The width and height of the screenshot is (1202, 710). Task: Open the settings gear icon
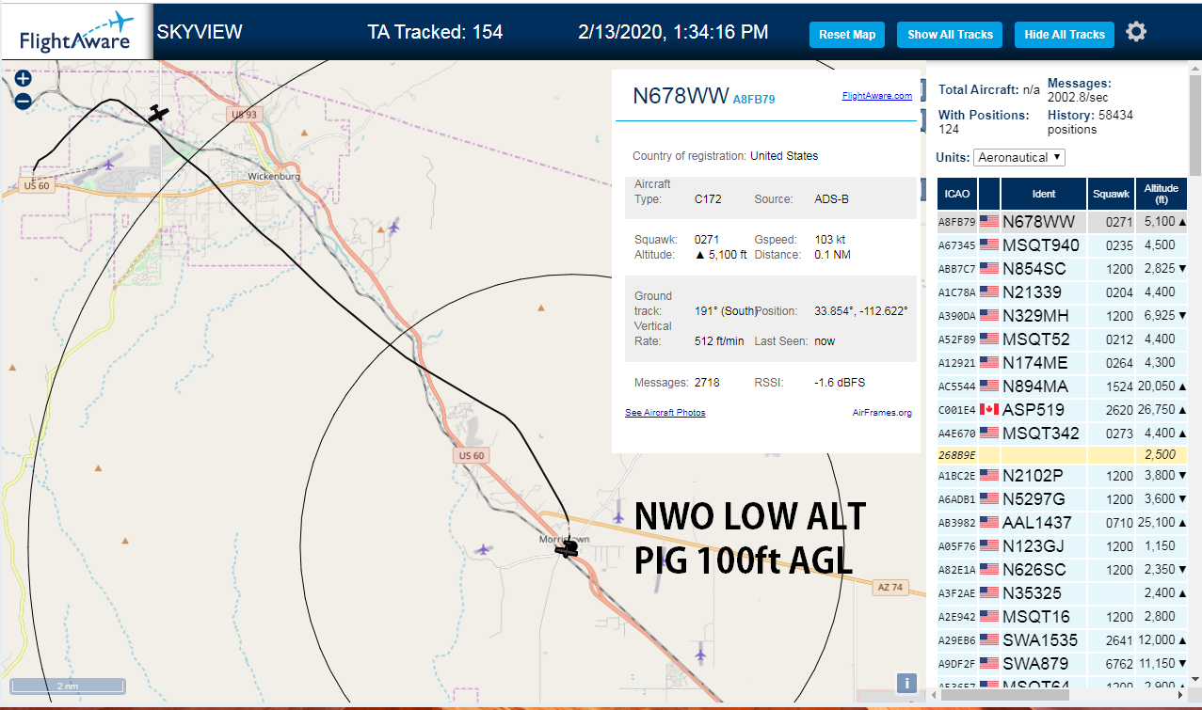point(1136,32)
